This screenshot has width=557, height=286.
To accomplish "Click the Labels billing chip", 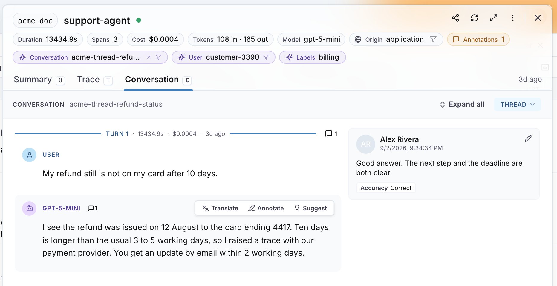I will (x=313, y=57).
